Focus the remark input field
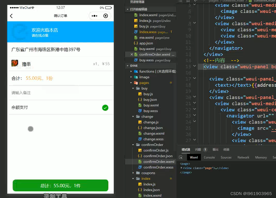Viewport: 276px width, 198px height. coord(60,93)
